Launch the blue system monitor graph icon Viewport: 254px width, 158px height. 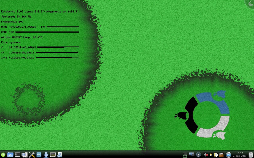(39, 155)
